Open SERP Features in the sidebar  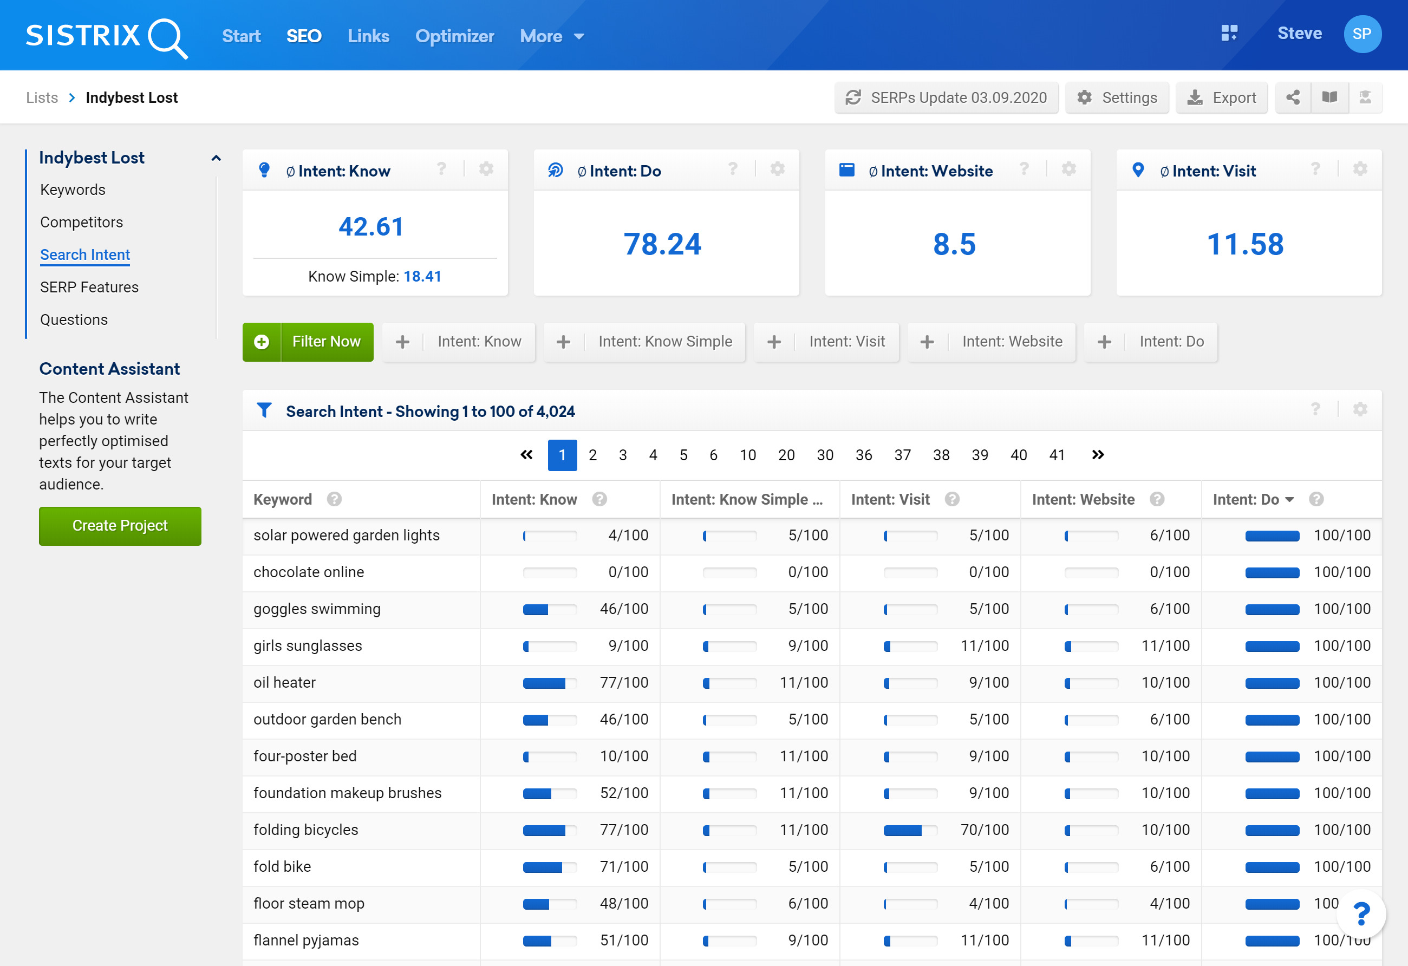89,287
